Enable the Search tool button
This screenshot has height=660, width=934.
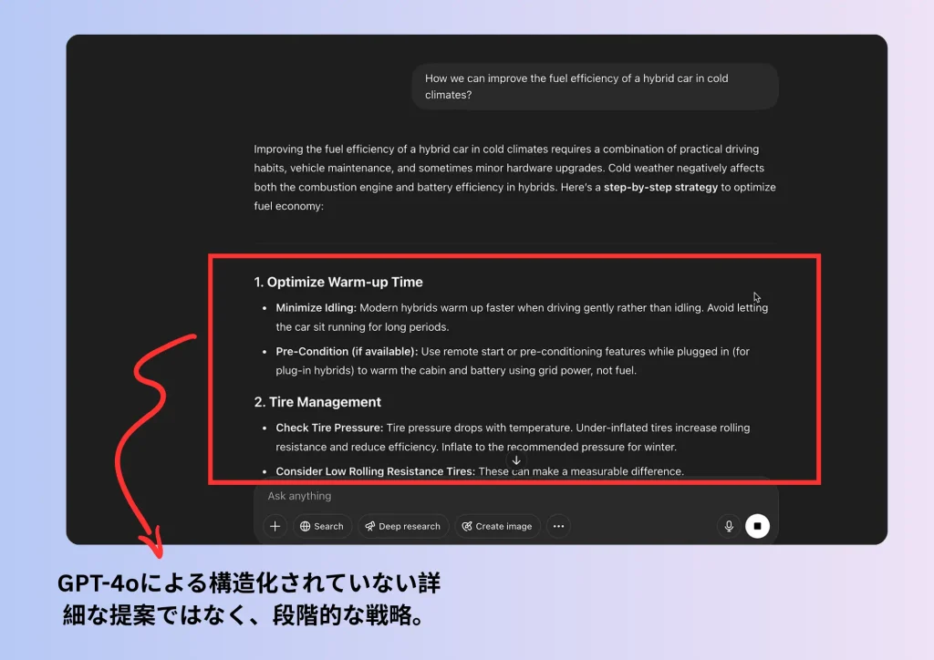point(322,526)
